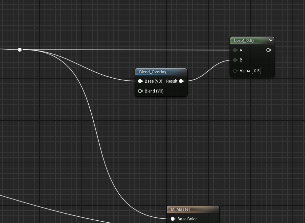This screenshot has width=305, height=223.
Task: Collapse the Lerp node with its chevron
Action: 271,40
